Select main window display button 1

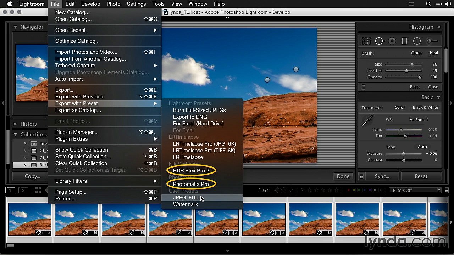click(10, 190)
